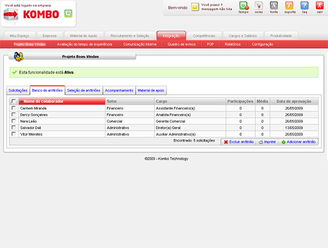Screen dimensions: 328x248
Task: Switch to the Seleção de anfitriões tab
Action: [x=83, y=91]
